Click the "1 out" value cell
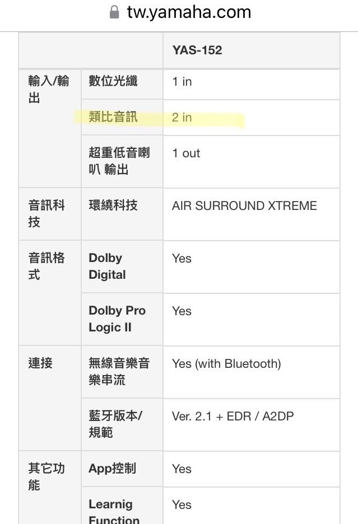This screenshot has height=524, width=358. 187,153
